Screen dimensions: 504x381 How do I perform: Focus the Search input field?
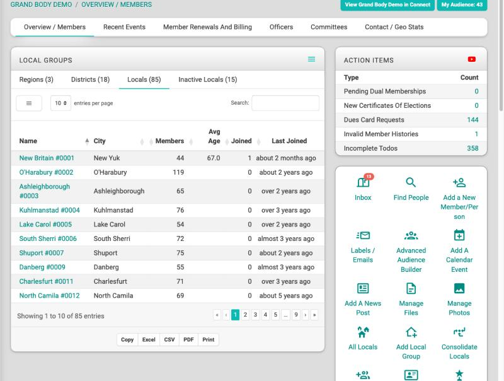coord(285,103)
